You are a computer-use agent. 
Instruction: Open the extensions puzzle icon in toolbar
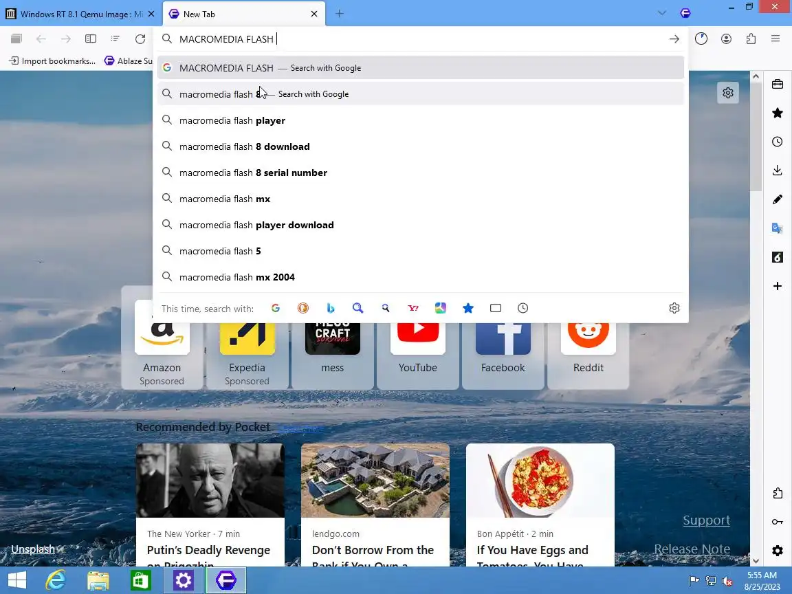click(751, 39)
